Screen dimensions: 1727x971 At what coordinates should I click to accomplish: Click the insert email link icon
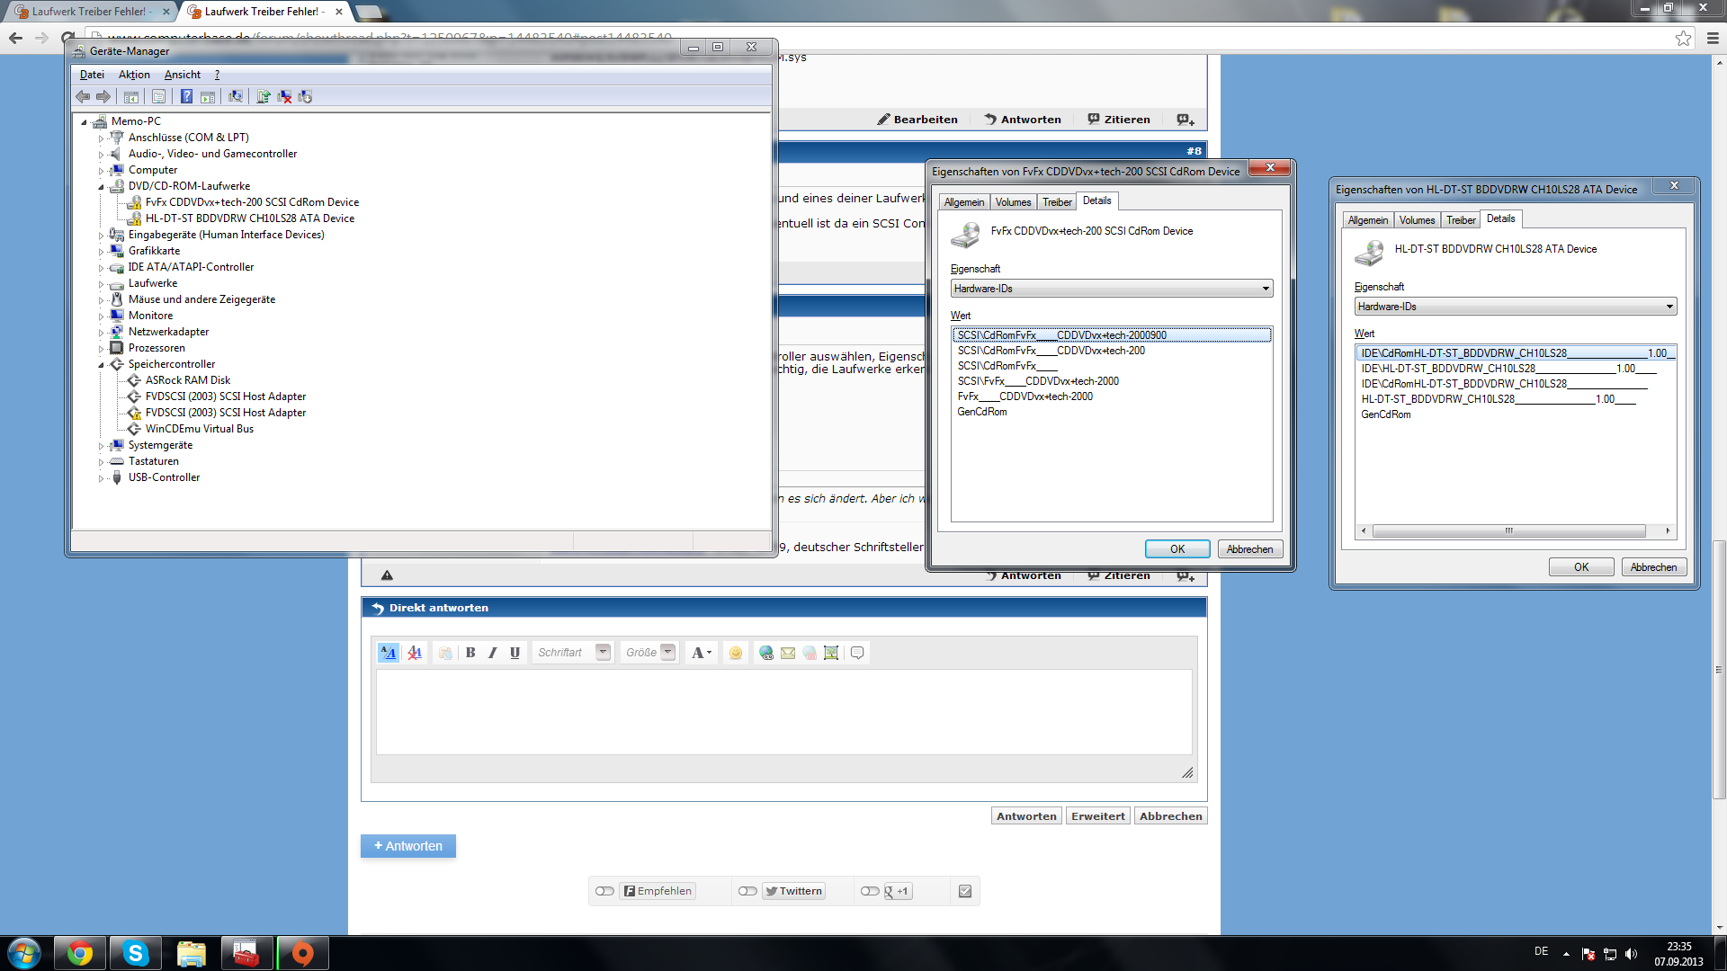pos(788,653)
